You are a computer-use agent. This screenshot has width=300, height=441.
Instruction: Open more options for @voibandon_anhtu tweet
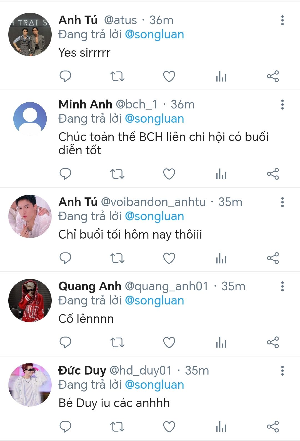pyautogui.click(x=282, y=202)
